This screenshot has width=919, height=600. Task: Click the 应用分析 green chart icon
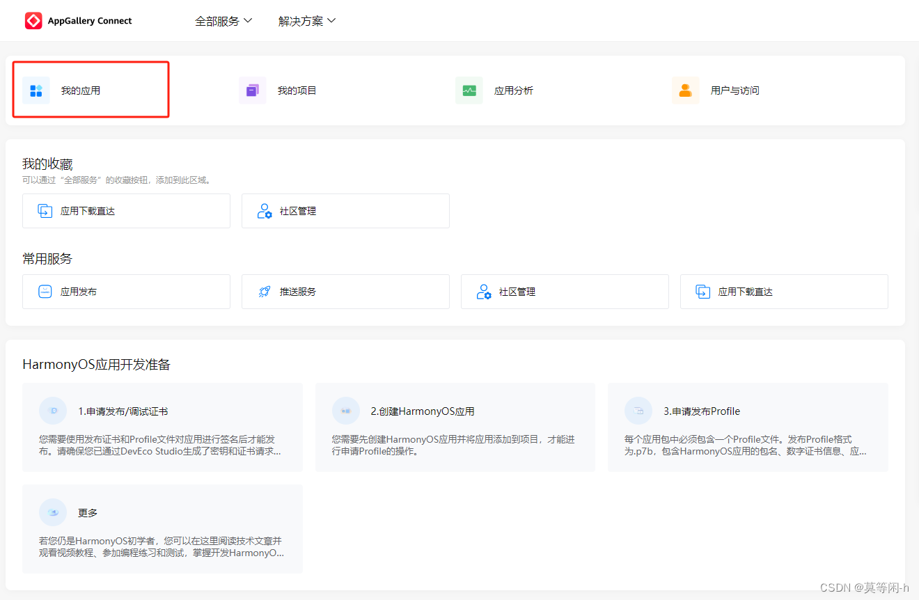coord(469,90)
